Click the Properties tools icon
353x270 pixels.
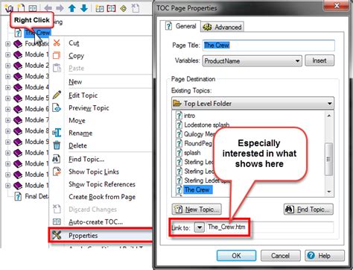(x=57, y=235)
